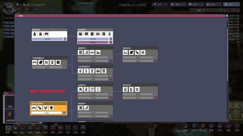Screen dimensions: 243x136
Task: Select the 取消 cancel tool
Action: click(237, 127)
